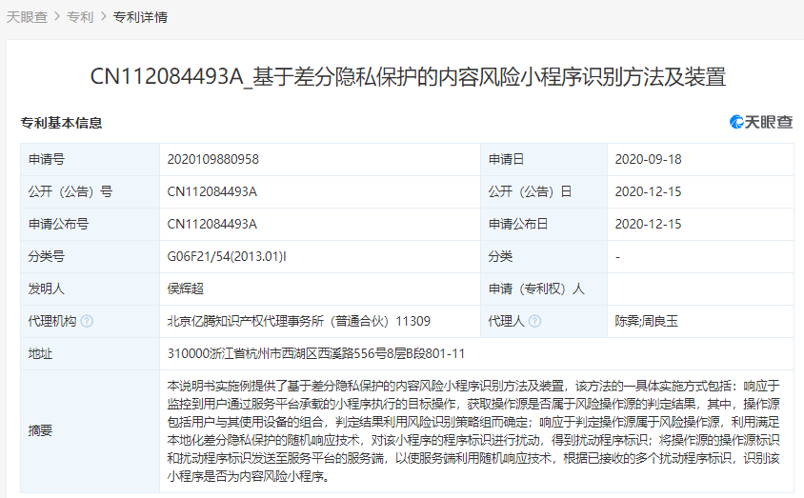Click the 地址 label cell
The width and height of the screenshot is (804, 498).
tap(90, 353)
